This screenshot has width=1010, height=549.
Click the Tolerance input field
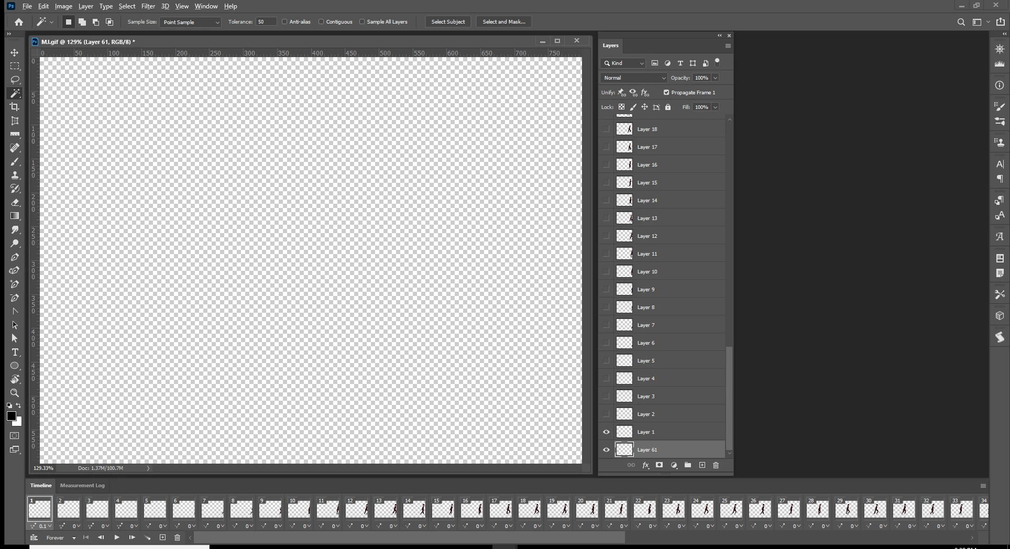[x=266, y=22]
